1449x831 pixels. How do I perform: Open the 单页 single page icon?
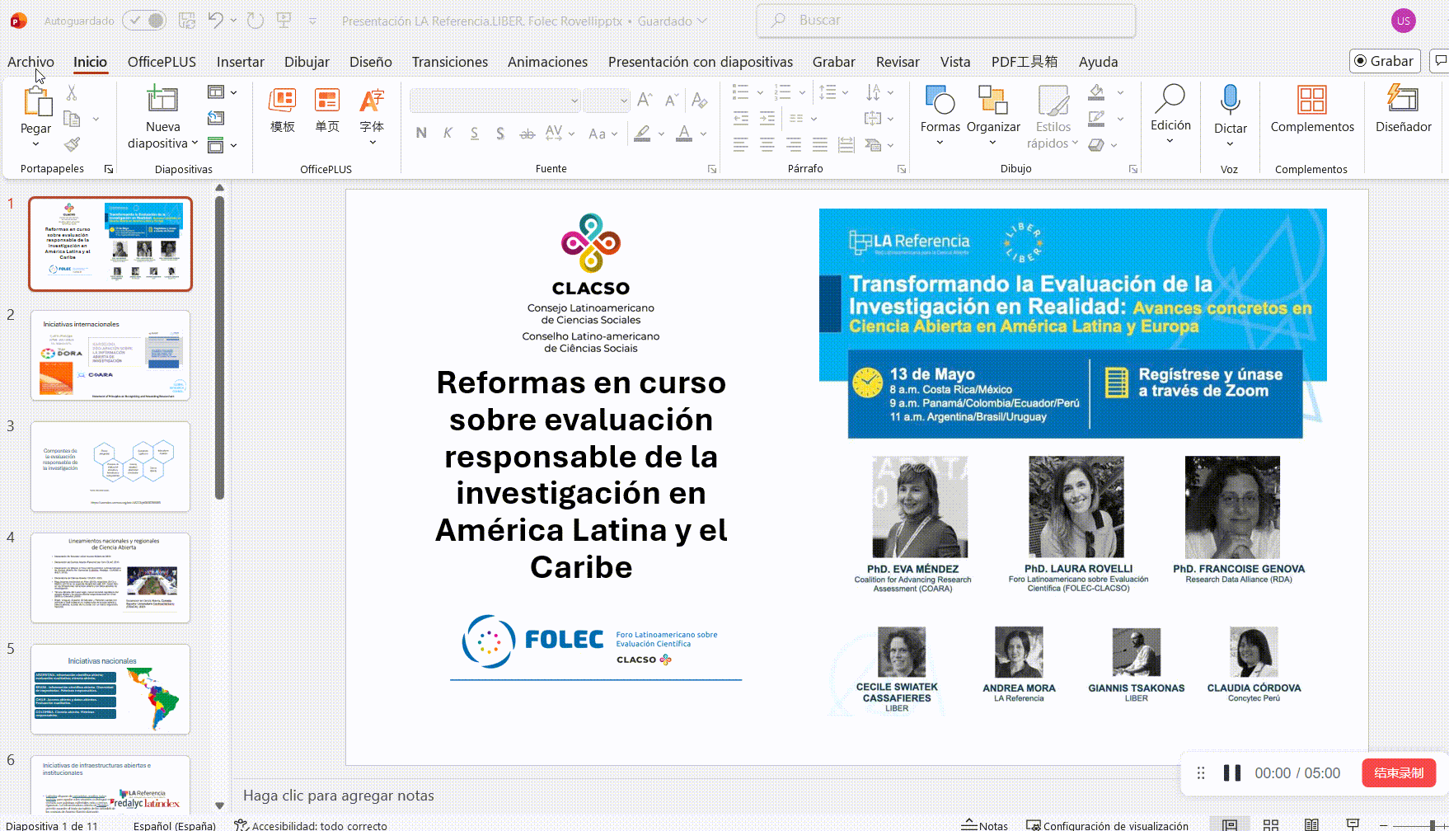[327, 101]
